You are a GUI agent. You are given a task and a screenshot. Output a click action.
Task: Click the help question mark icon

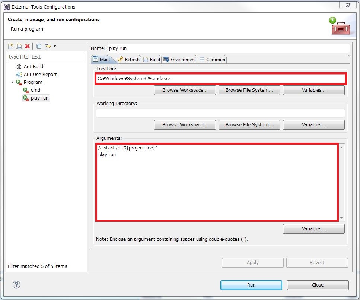coord(16,285)
